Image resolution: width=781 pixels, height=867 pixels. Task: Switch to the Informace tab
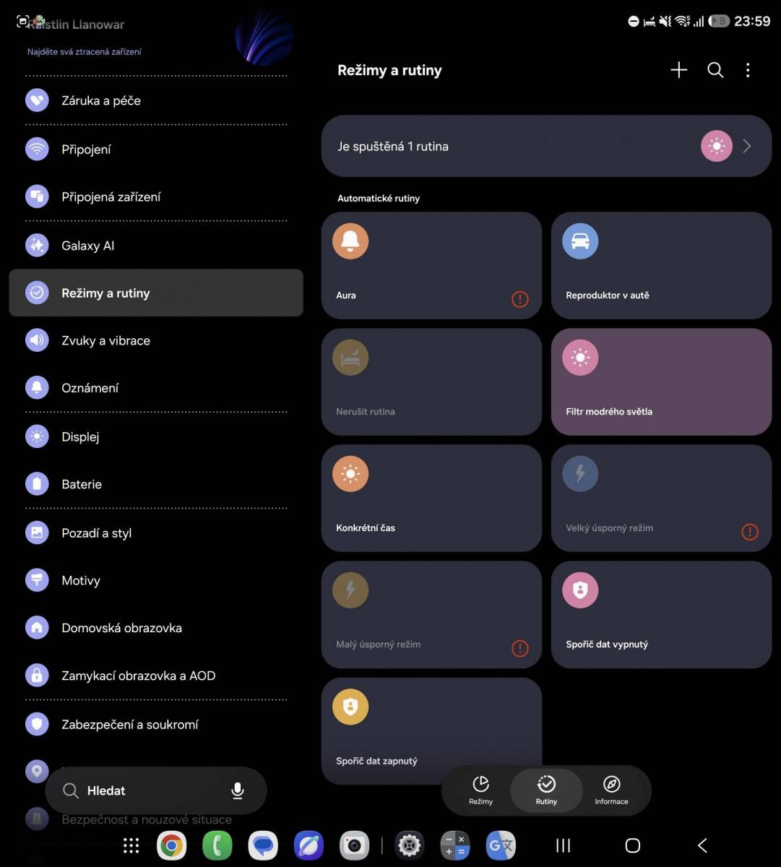(611, 790)
